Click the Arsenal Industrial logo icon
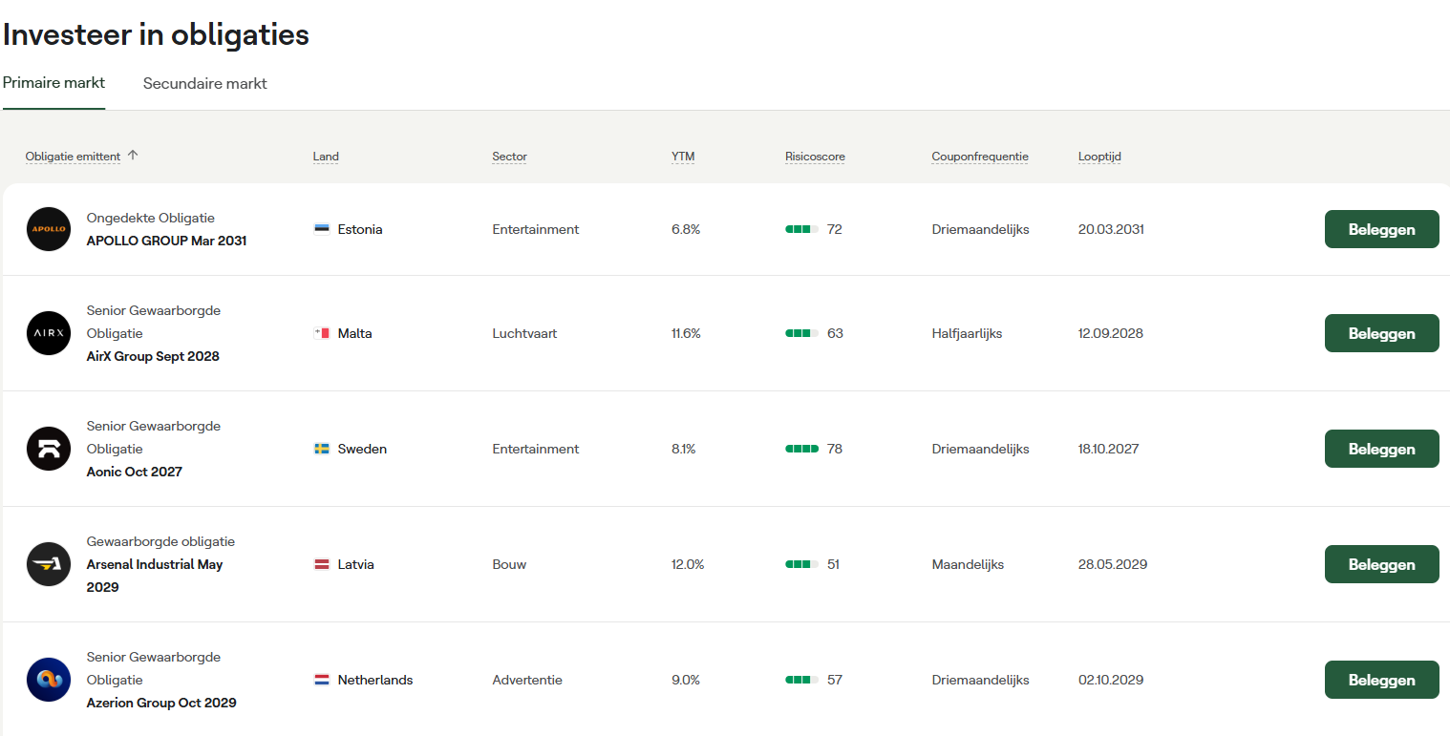Image resolution: width=1450 pixels, height=736 pixels. [x=49, y=564]
